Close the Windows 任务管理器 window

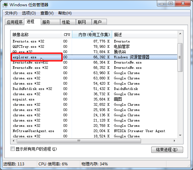coord(183,3)
